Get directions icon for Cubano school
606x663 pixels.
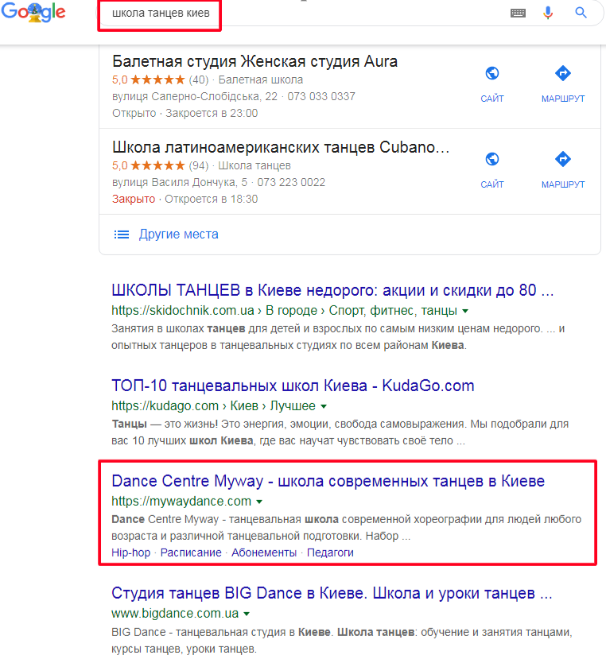click(x=563, y=159)
